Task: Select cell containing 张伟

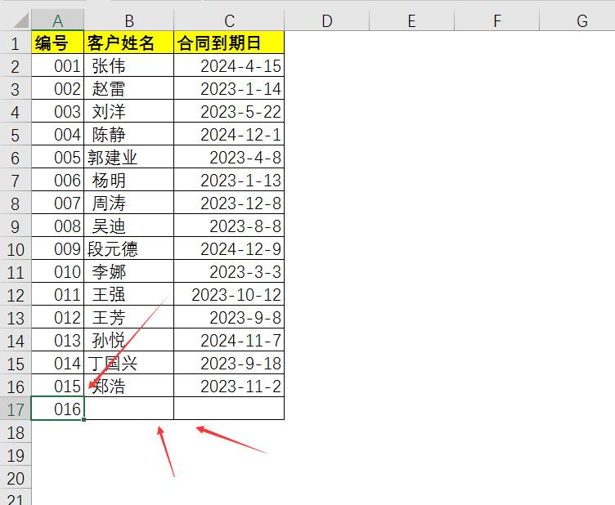Action: pos(129,65)
